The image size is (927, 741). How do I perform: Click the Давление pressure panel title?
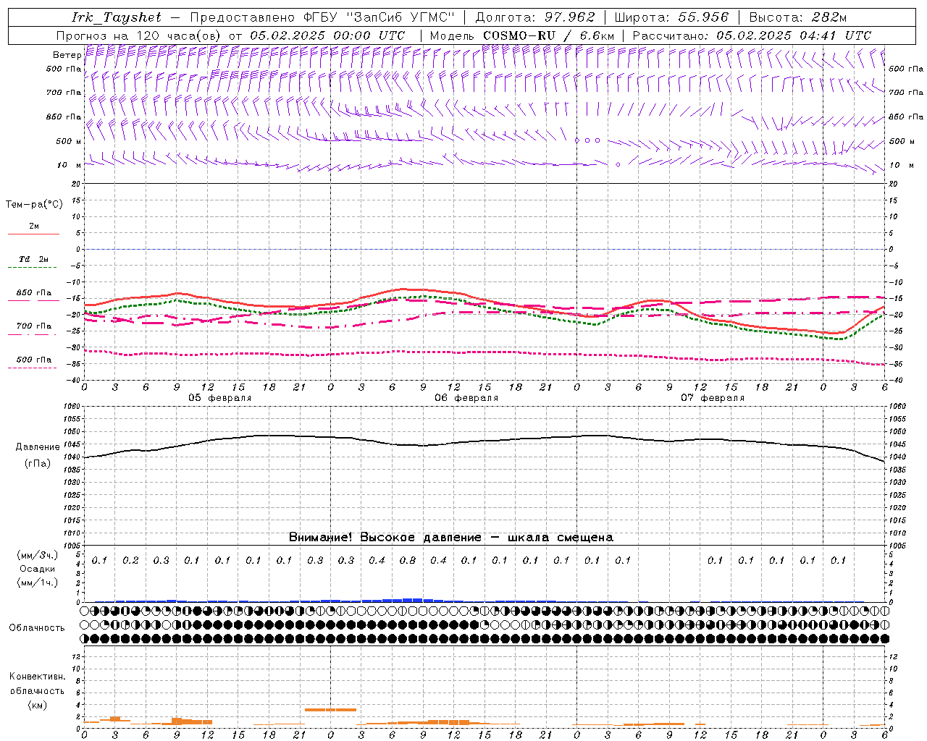[36, 447]
